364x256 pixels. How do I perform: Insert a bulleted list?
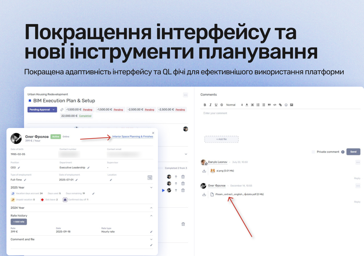coord(263,105)
